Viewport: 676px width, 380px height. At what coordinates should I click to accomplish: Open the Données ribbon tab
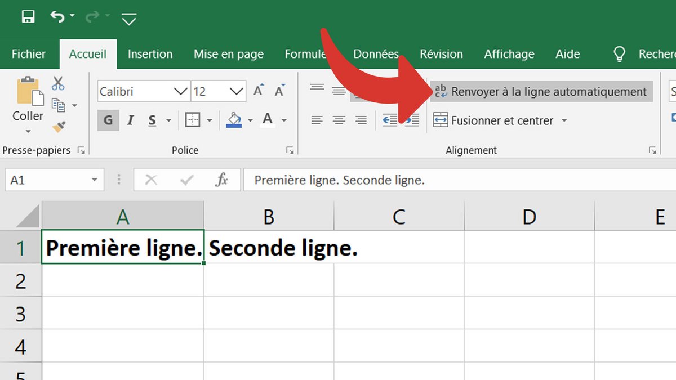click(376, 54)
